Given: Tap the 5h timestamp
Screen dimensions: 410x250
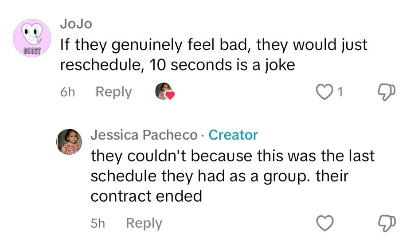Looking at the screenshot, I should coord(98,223).
